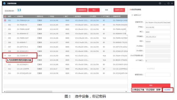The width and height of the screenshot is (177, 100).
Task: Click IP address 10.1.16.246 in row 005
Action: [54, 38]
